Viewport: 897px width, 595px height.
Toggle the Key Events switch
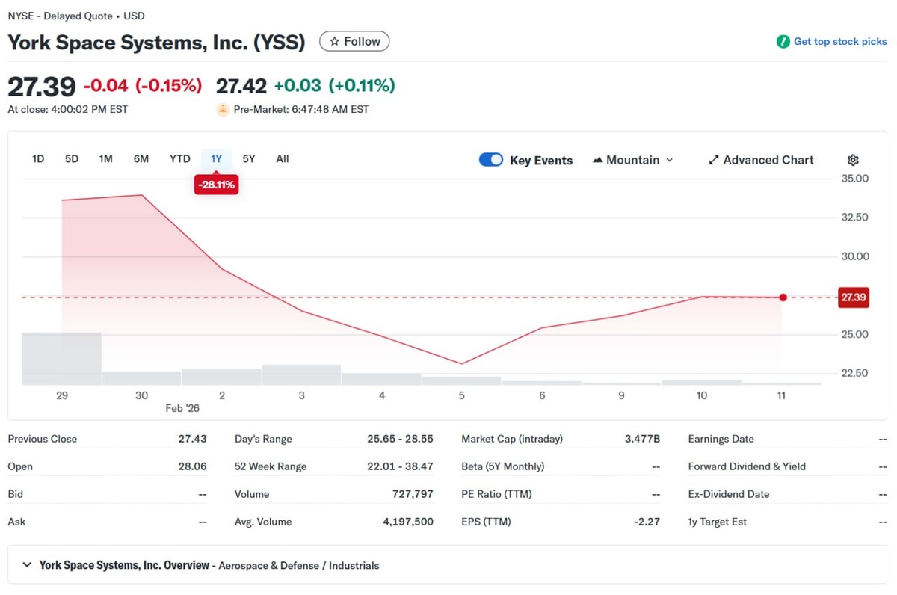(x=491, y=160)
